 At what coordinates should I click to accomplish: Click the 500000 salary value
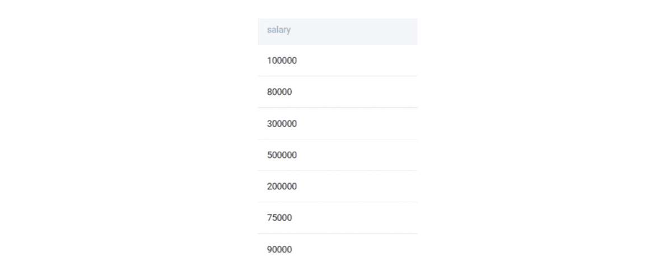[x=282, y=155]
